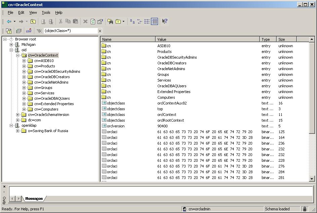The height and width of the screenshot is (213, 317).
Task: Open the Back history dropdown arrow
Action: point(14,21)
